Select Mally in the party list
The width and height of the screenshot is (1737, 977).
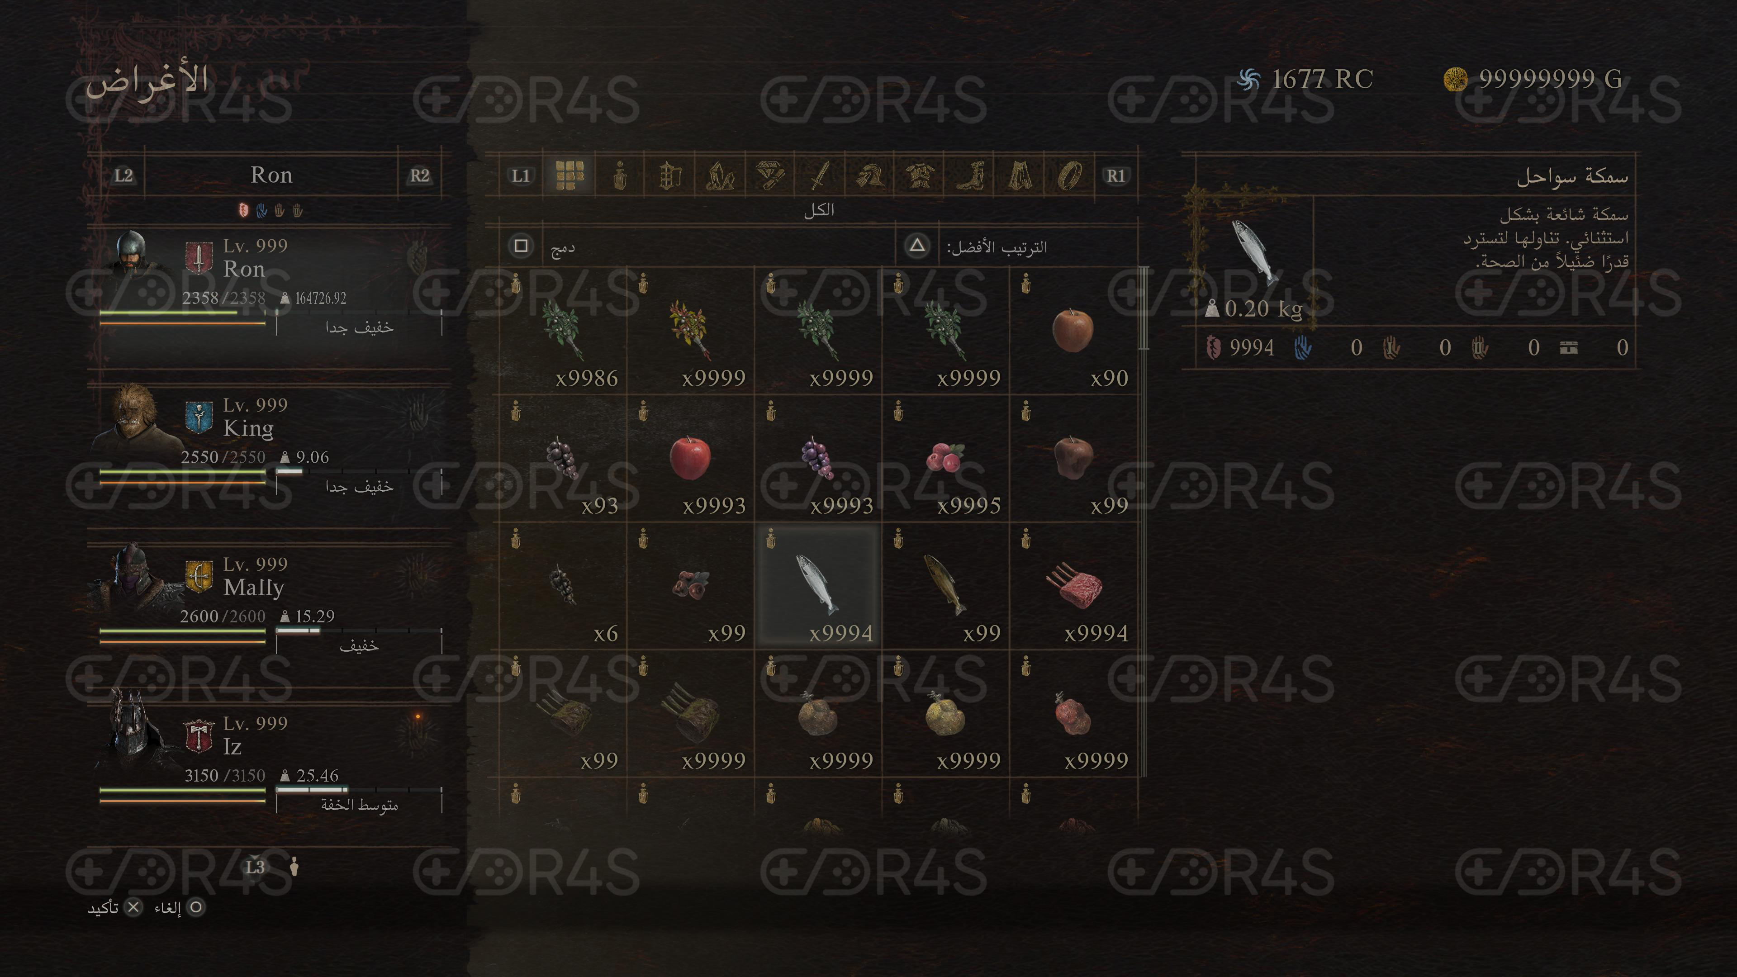point(270,604)
